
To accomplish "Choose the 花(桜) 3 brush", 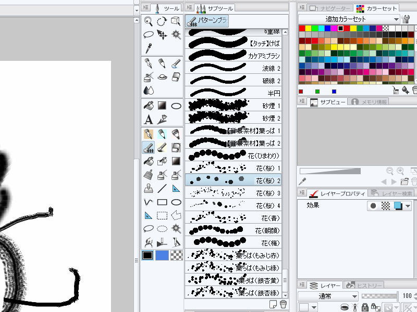I will tap(233, 192).
